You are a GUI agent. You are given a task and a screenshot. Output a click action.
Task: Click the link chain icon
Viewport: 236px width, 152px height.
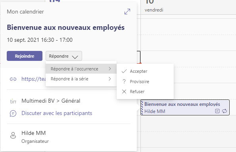click(x=13, y=79)
